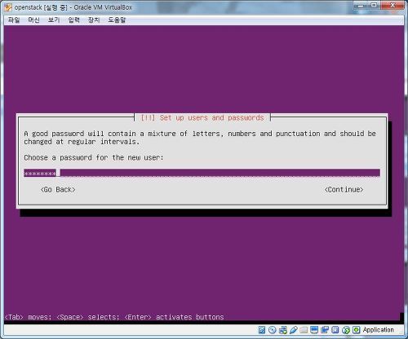Focus the new user password field
Screen dimensions: 408x339
202,173
